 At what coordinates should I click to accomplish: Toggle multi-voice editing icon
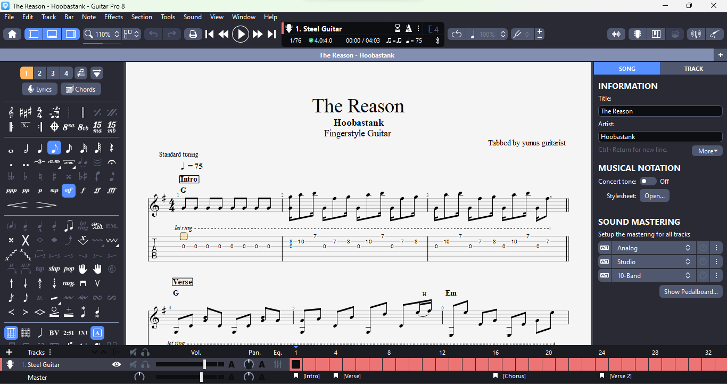(x=81, y=73)
